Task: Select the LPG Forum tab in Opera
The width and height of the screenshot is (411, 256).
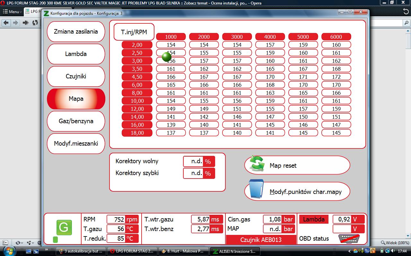Action: (x=33, y=12)
